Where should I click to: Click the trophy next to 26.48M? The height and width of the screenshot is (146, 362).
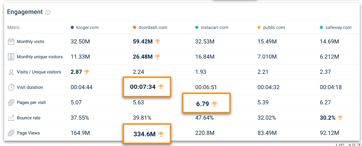(158, 57)
